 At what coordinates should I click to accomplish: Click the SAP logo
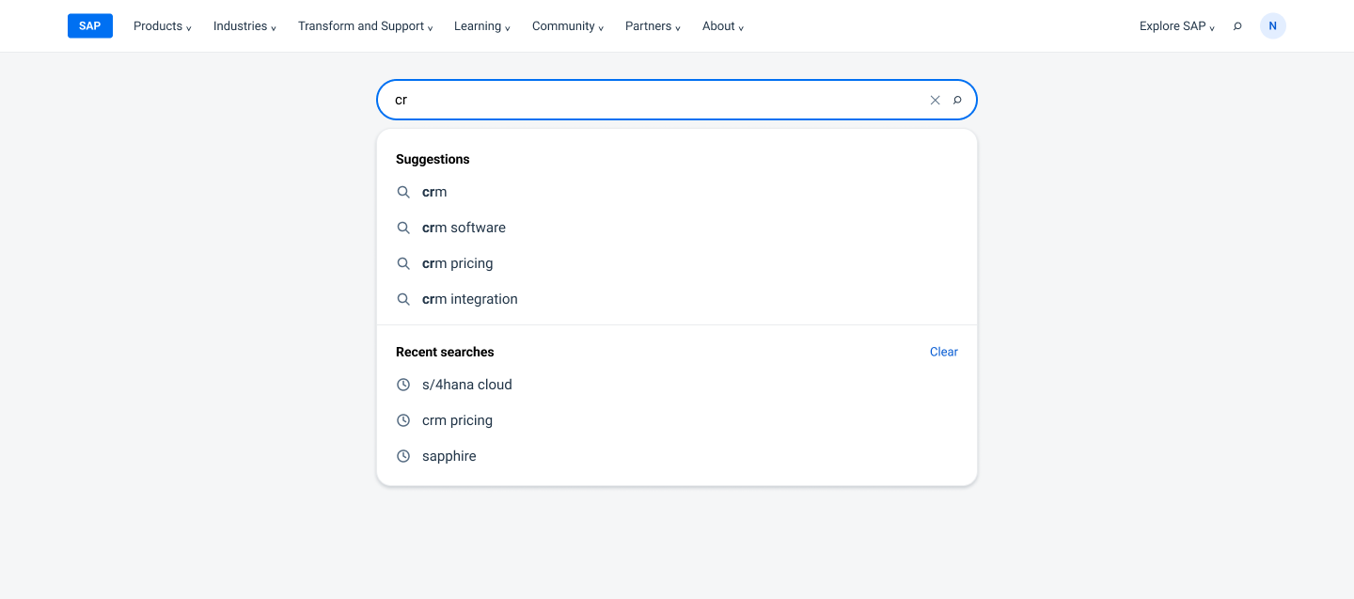point(90,26)
